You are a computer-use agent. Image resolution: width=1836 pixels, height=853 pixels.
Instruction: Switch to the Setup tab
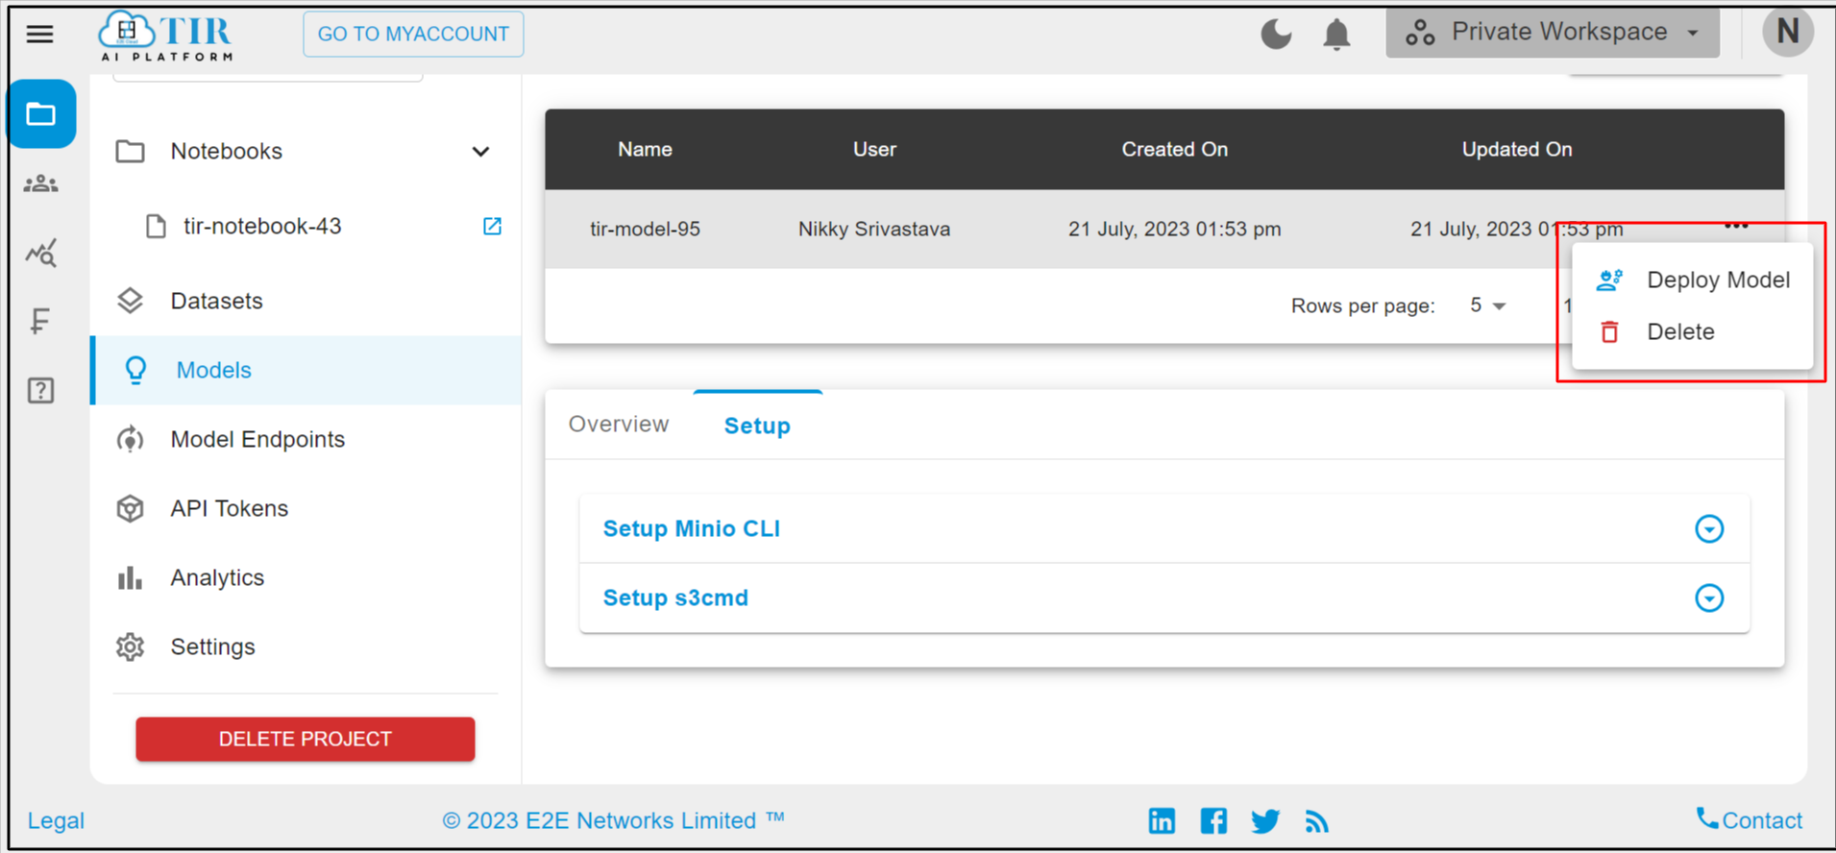pyautogui.click(x=757, y=426)
